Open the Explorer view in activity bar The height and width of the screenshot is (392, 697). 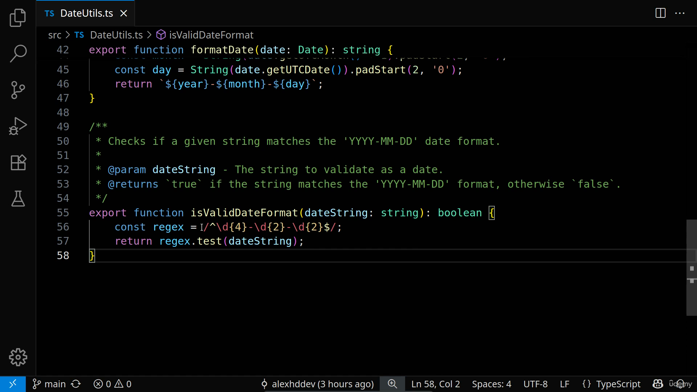(x=18, y=17)
